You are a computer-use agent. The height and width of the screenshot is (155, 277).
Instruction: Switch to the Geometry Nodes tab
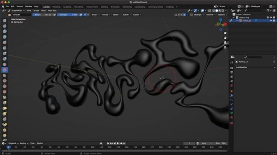point(155,7)
